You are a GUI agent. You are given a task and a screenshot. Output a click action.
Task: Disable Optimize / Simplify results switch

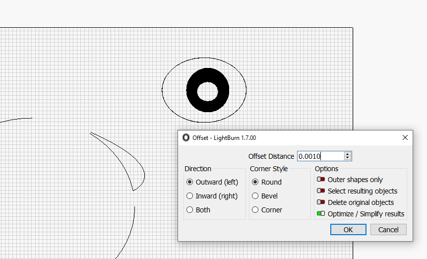[x=321, y=214]
